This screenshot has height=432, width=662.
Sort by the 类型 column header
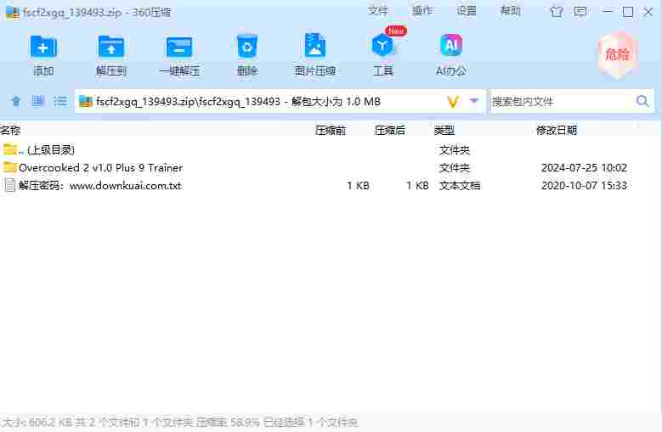point(444,130)
